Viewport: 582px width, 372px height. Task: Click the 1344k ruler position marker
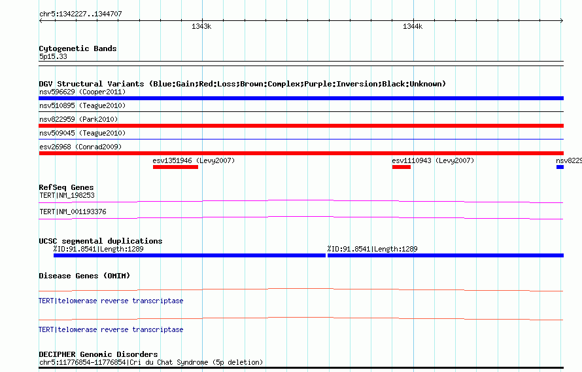tap(413, 26)
